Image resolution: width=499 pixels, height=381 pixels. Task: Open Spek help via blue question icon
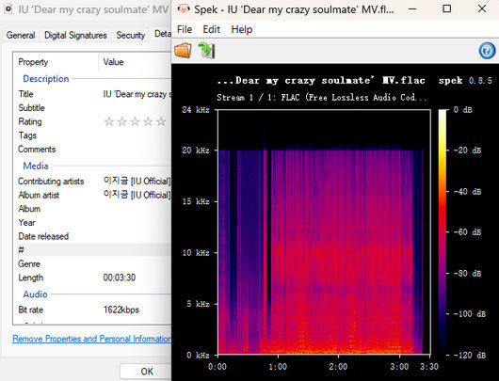click(x=487, y=51)
